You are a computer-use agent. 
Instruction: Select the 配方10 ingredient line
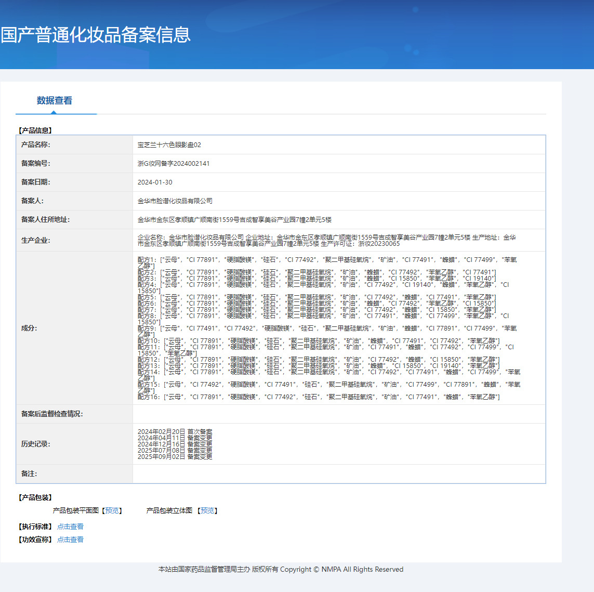click(319, 341)
